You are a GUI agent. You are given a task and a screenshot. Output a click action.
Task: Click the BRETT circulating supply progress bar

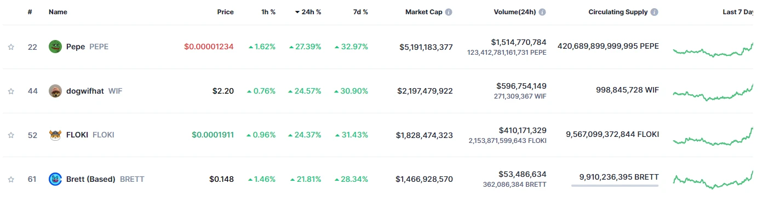(x=615, y=186)
